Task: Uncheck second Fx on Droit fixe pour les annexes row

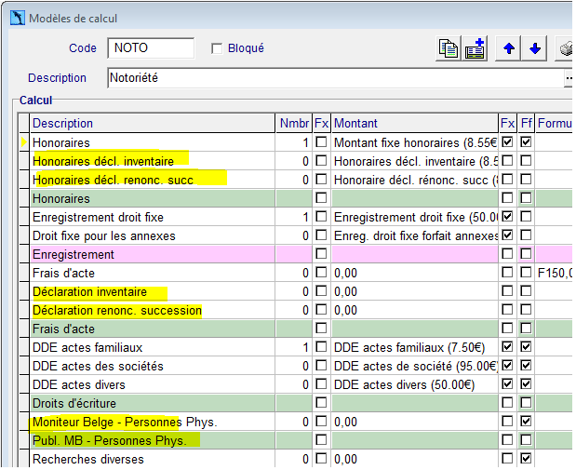Action: coord(507,235)
